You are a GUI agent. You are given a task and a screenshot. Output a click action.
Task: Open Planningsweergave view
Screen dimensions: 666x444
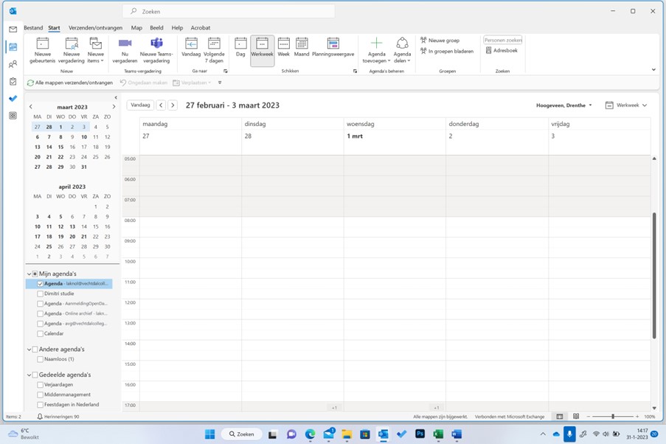click(333, 48)
